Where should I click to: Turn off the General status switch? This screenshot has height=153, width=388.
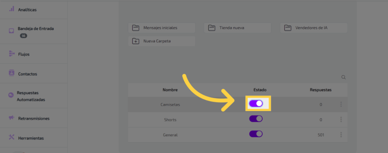256,134
